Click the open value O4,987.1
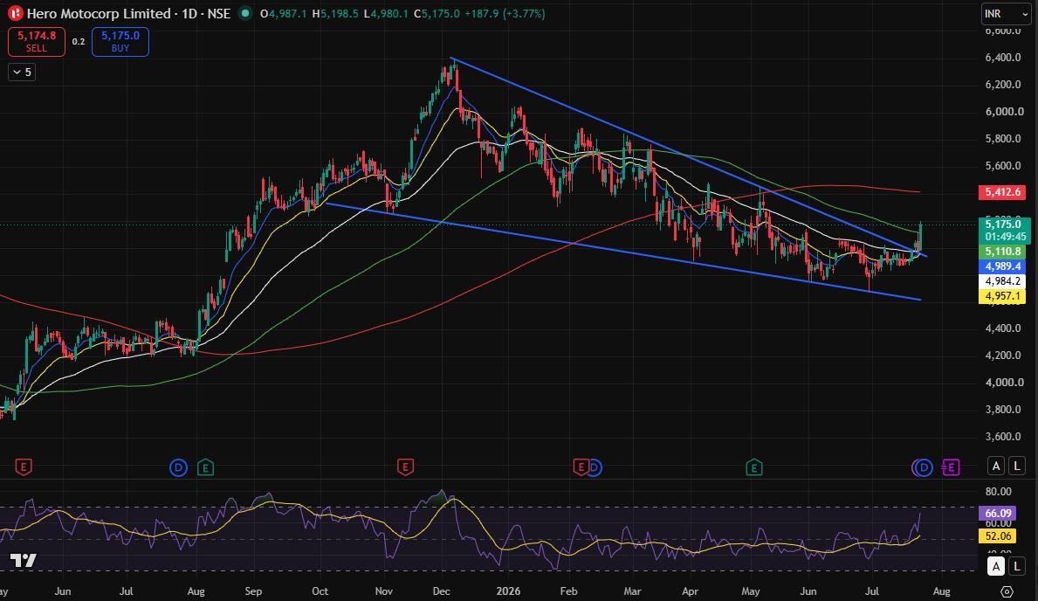 284,13
